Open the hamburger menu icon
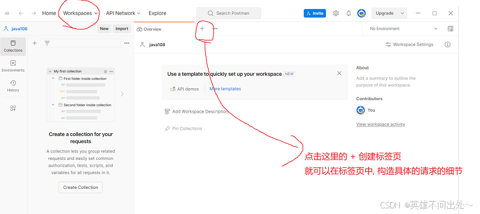 [7, 13]
